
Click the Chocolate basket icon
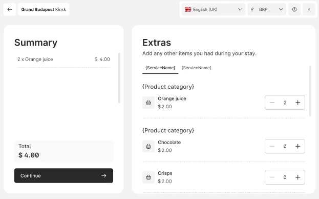click(148, 146)
